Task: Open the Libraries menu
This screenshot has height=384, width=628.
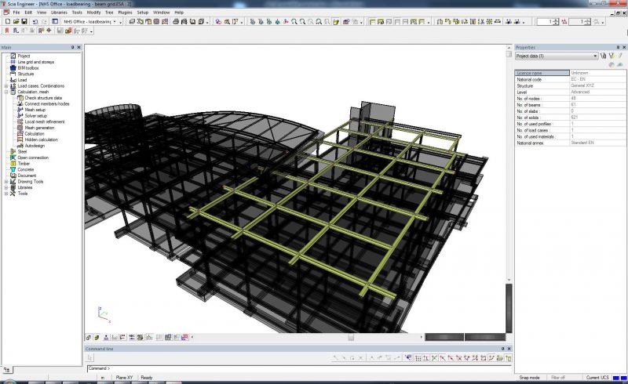Action: pos(58,13)
